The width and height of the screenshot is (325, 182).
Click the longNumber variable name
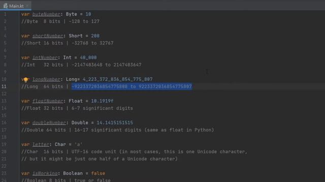point(46,79)
